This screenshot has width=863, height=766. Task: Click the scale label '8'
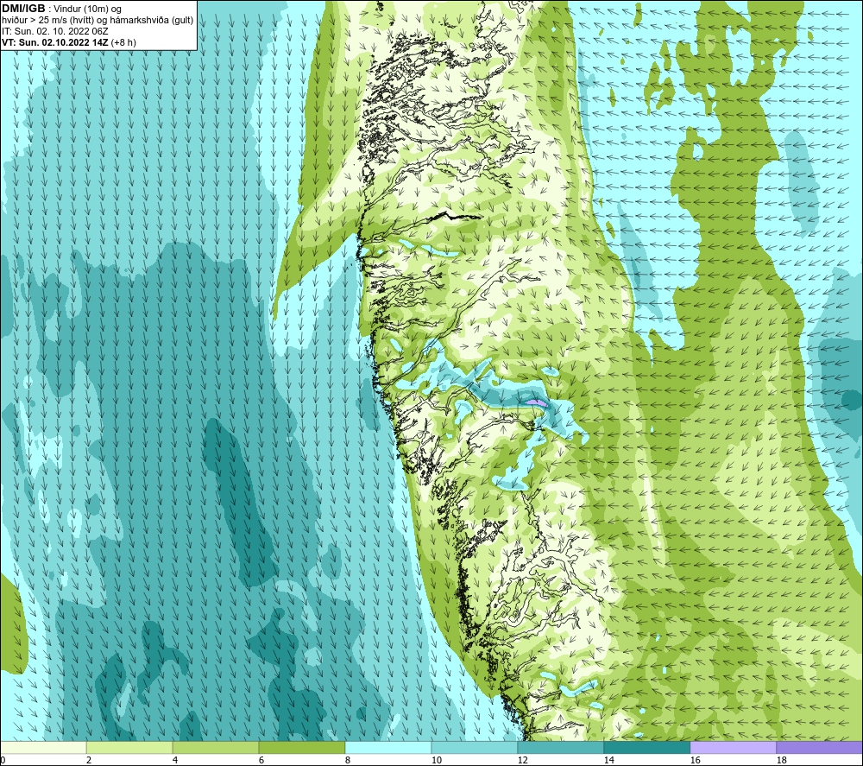pos(347,760)
